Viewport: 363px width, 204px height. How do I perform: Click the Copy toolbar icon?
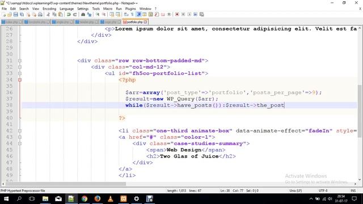click(x=54, y=14)
